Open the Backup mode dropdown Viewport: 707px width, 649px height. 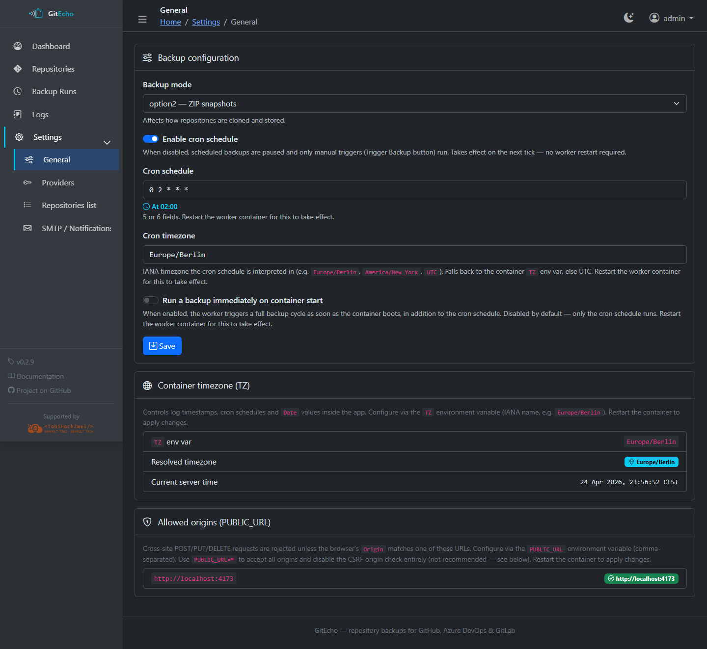pos(414,104)
